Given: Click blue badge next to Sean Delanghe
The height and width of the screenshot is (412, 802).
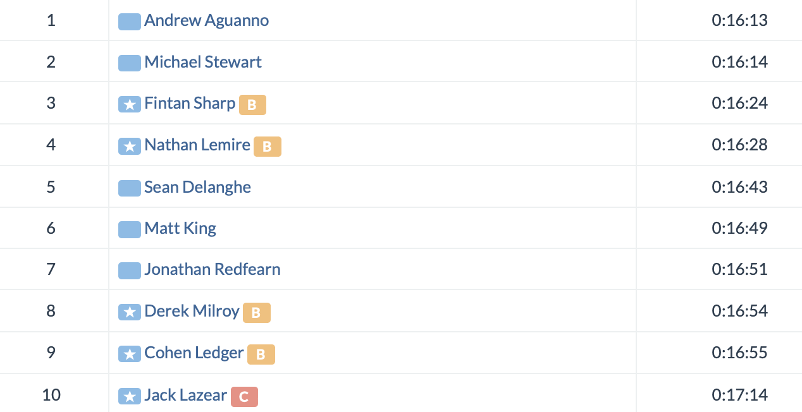Looking at the screenshot, I should [129, 188].
